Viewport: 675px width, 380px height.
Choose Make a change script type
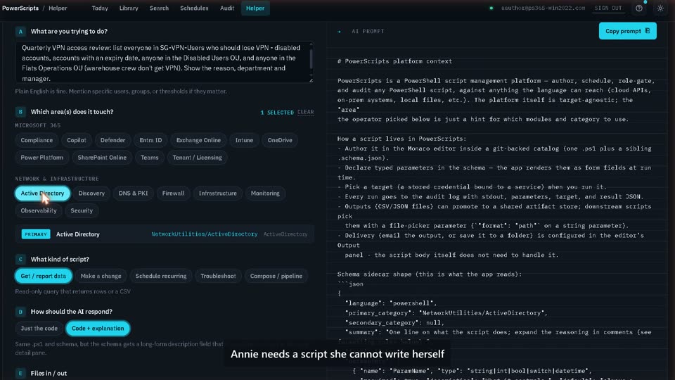pos(101,276)
